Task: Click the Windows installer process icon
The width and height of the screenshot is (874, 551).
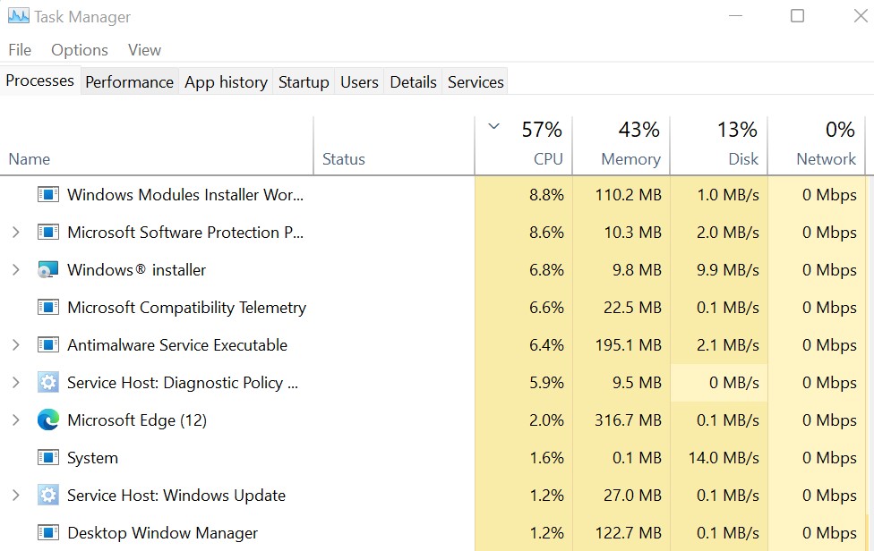Action: pyautogui.click(x=47, y=270)
